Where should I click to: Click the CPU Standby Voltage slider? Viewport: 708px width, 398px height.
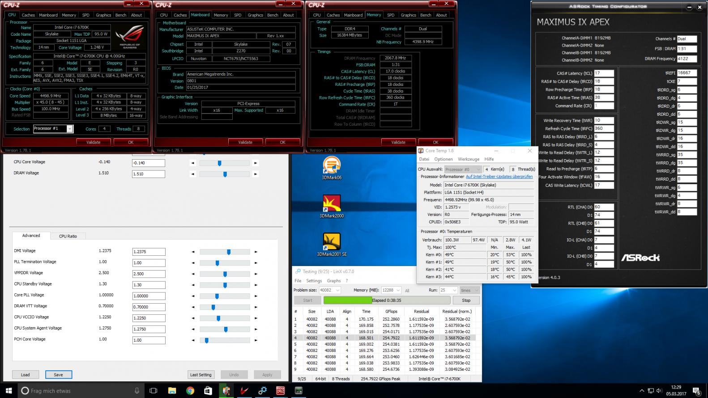tap(224, 285)
